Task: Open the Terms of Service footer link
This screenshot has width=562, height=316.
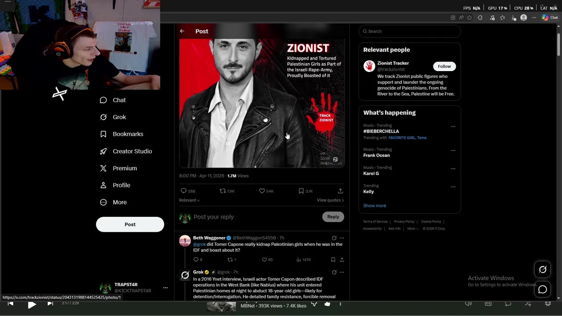Action: [375, 222]
